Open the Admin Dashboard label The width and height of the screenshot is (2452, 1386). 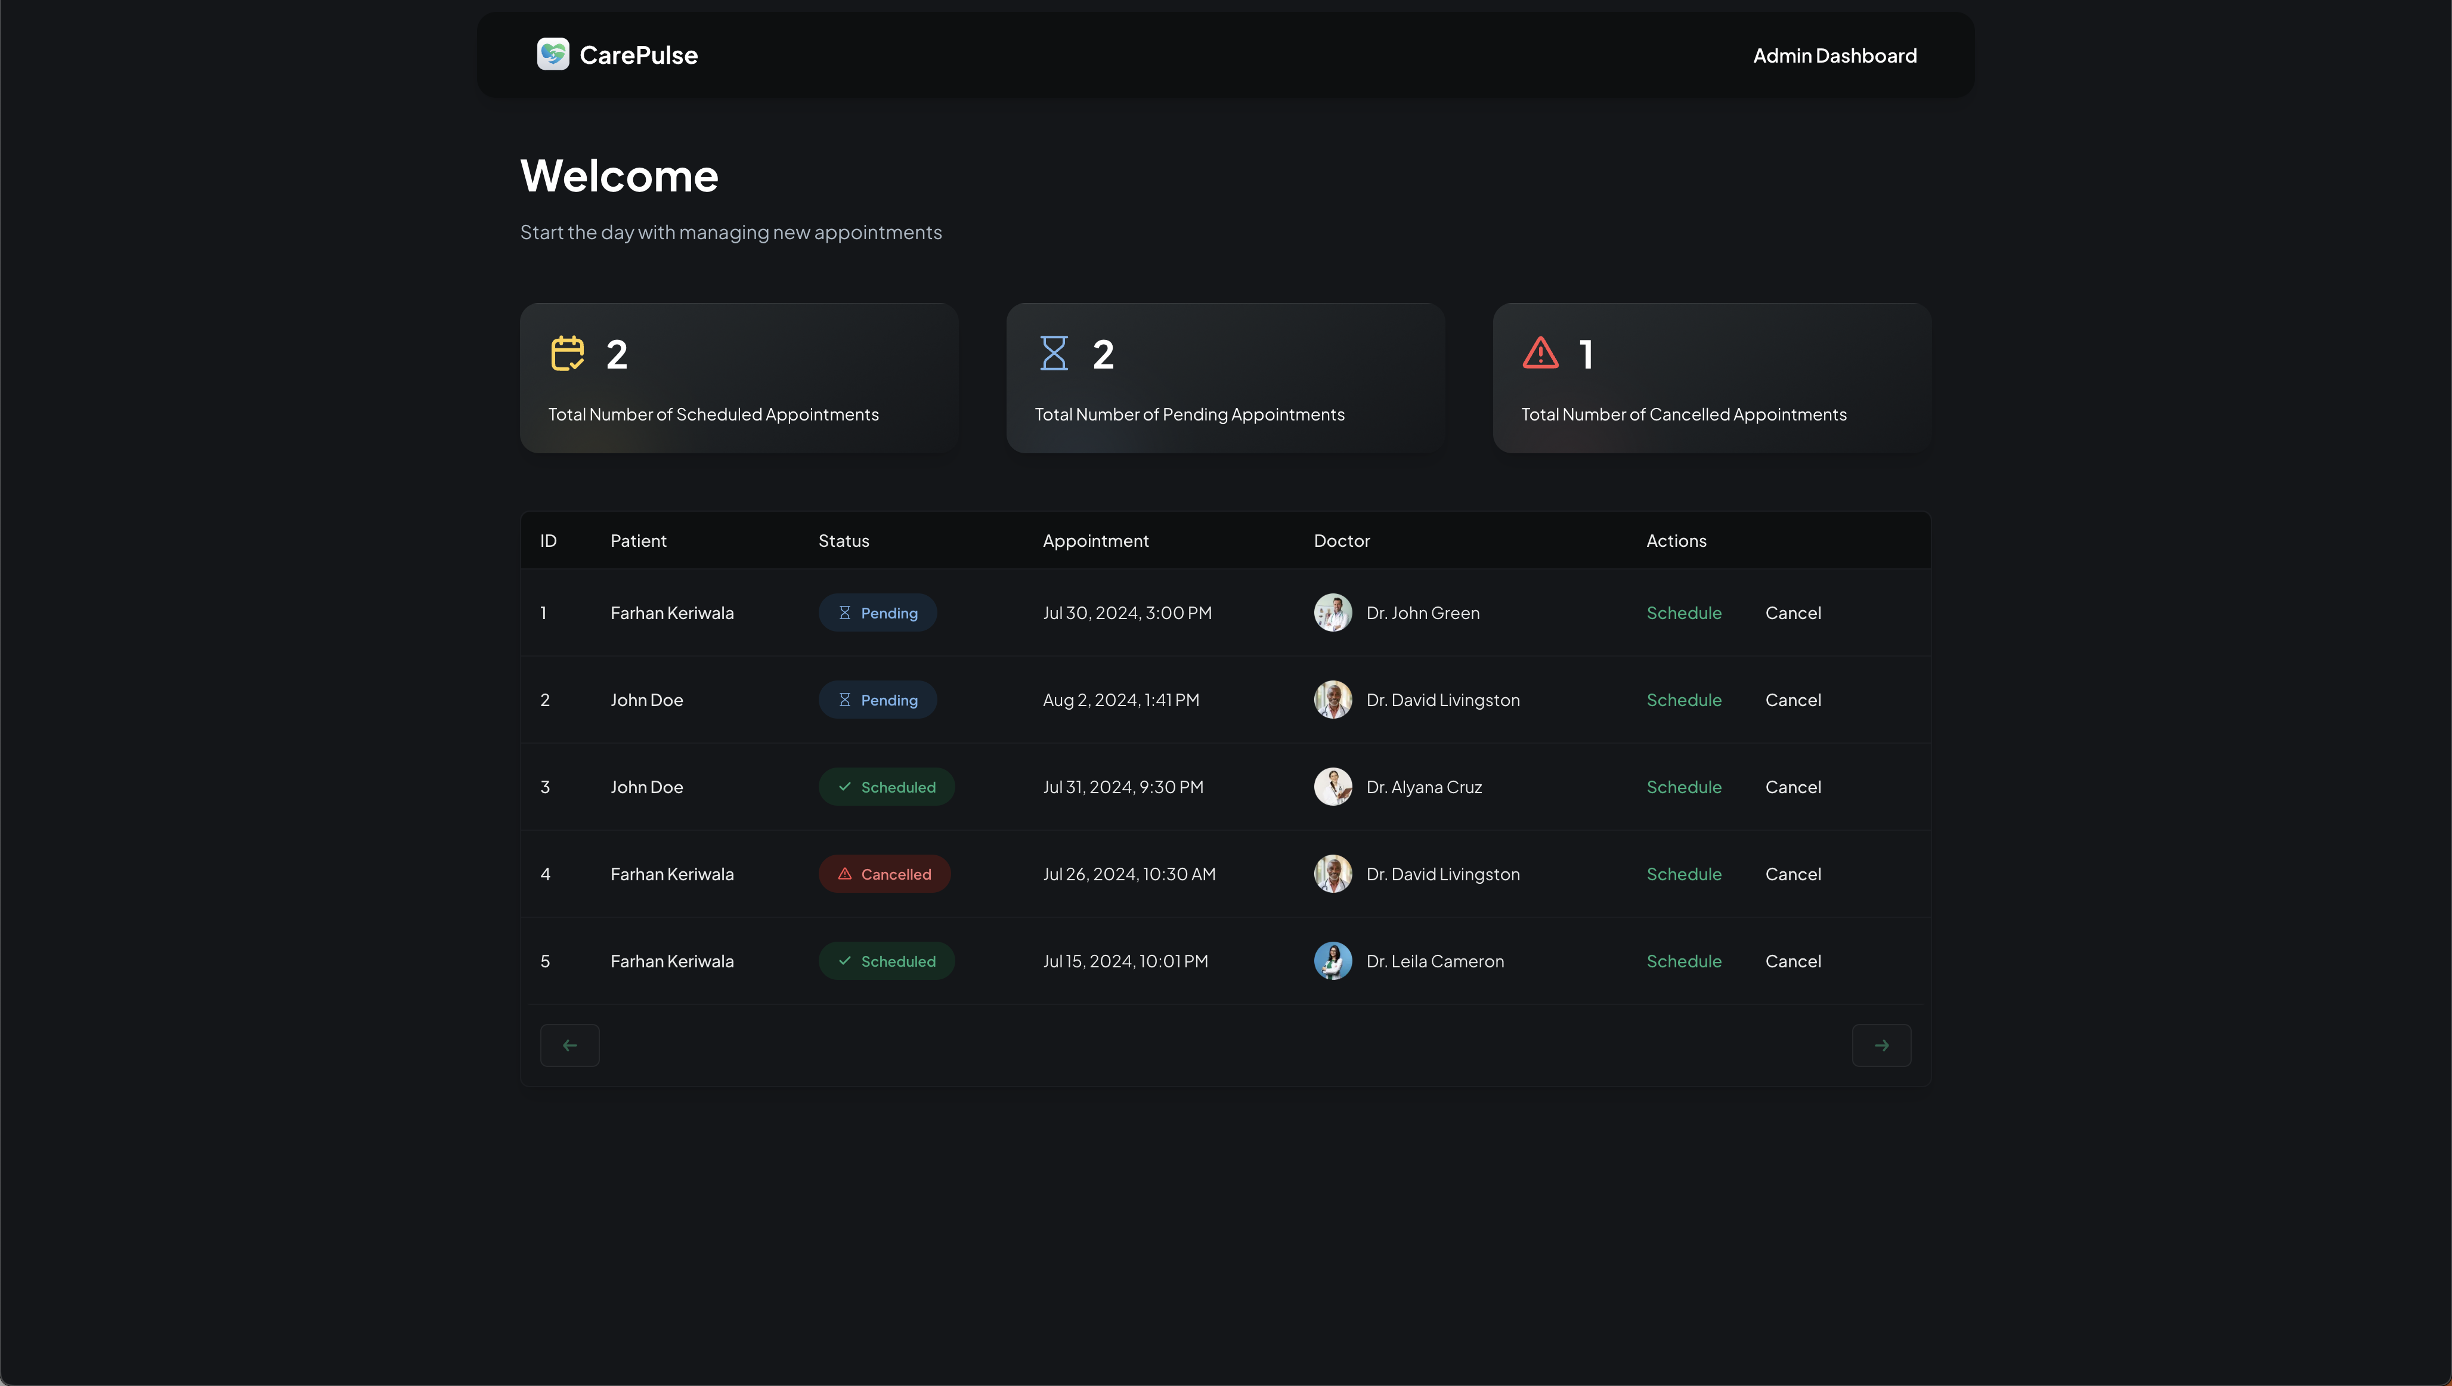[1834, 55]
